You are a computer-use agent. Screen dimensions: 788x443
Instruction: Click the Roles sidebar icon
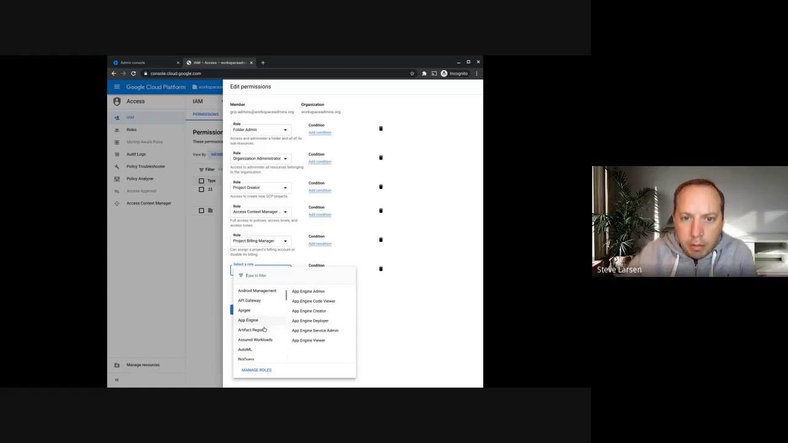point(117,130)
